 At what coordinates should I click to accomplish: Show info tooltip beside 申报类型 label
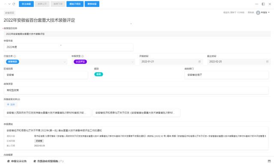[83, 56]
